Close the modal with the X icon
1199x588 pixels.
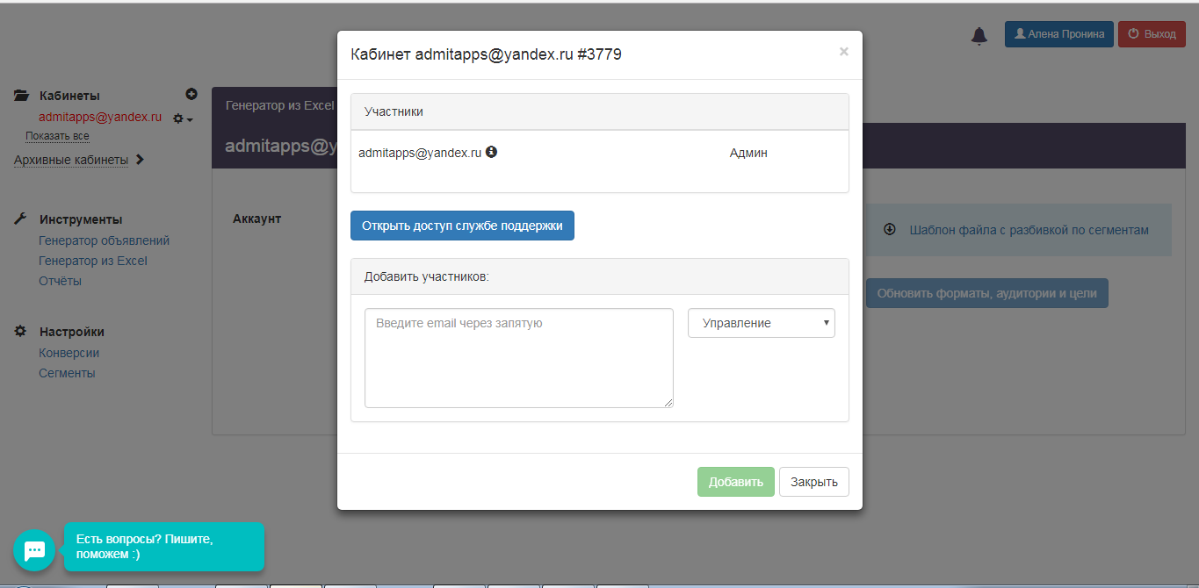[x=843, y=52]
